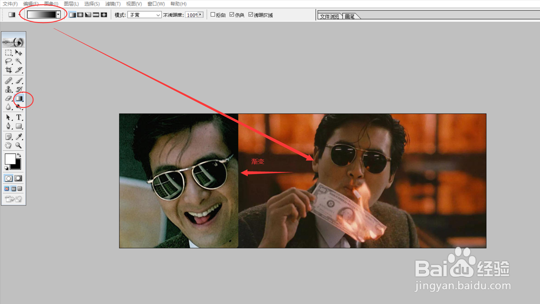
Task: Select the History Brush tool
Action: 19,90
